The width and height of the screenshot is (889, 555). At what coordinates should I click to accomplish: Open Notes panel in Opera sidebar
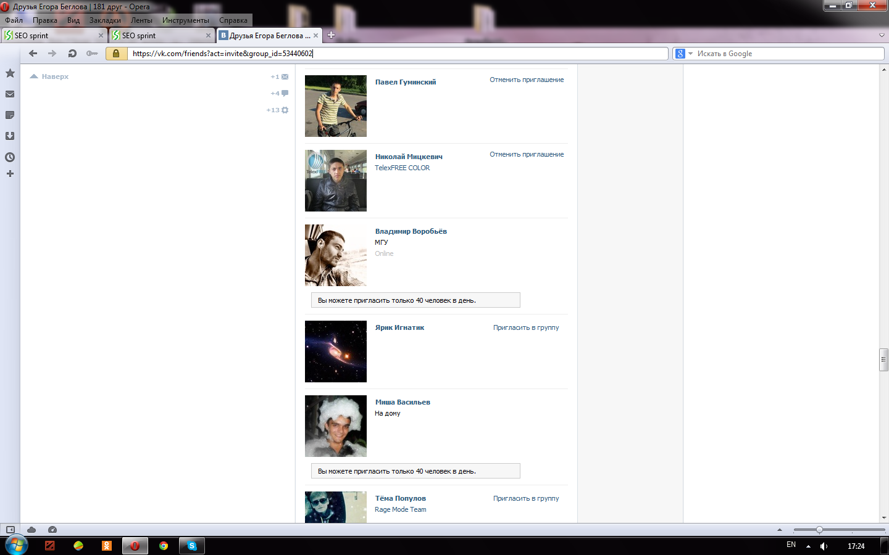pyautogui.click(x=10, y=115)
